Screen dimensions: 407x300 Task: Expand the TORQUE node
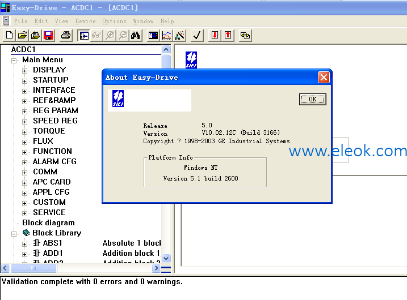[24, 132]
